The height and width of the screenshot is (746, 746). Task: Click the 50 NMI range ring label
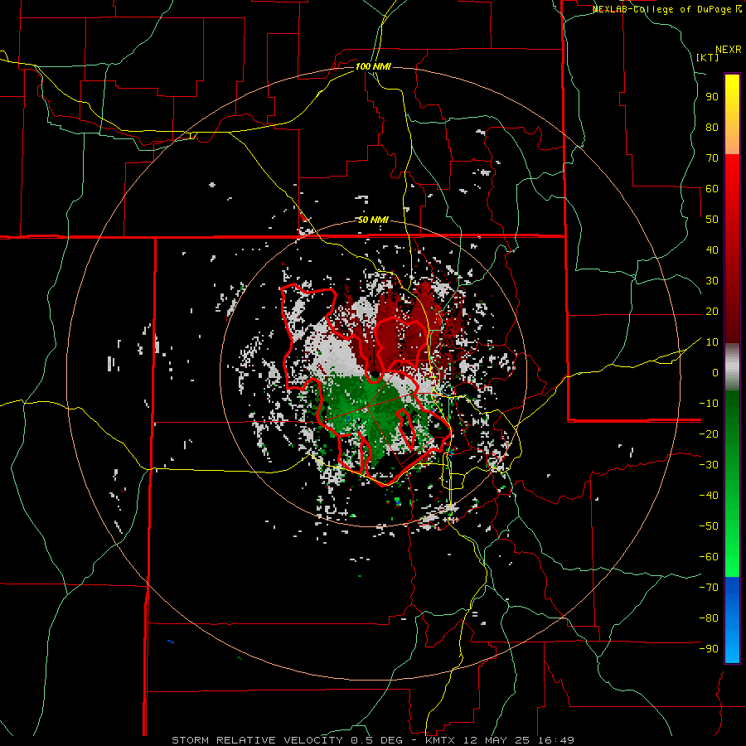pos(373,220)
